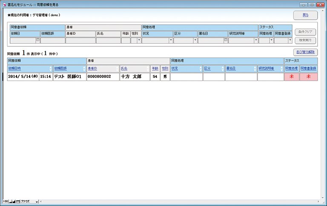Click the 患者ID filter input field

(x=81, y=40)
